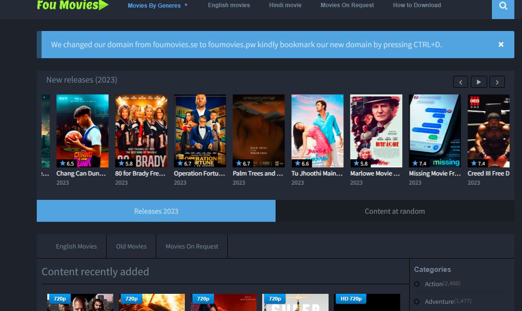The height and width of the screenshot is (311, 522).
Task: Switch to Content at random tab
Action: [x=395, y=211]
